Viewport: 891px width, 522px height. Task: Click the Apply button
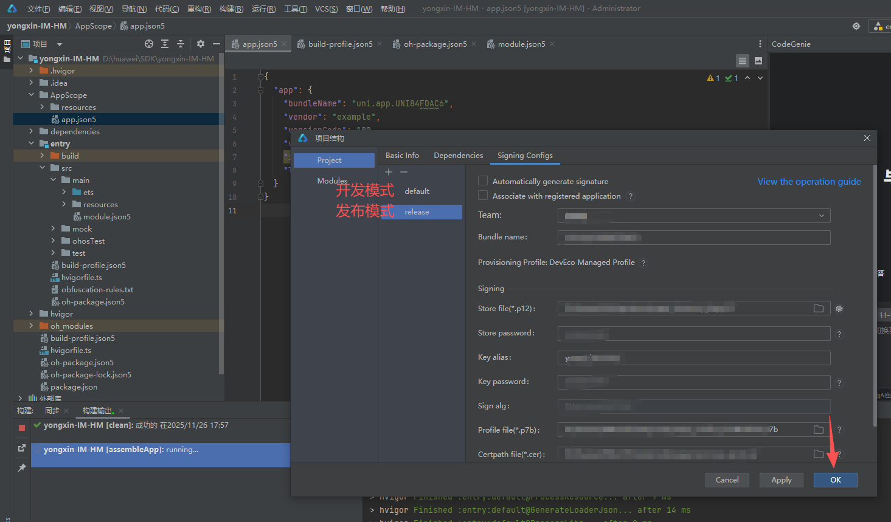click(782, 480)
